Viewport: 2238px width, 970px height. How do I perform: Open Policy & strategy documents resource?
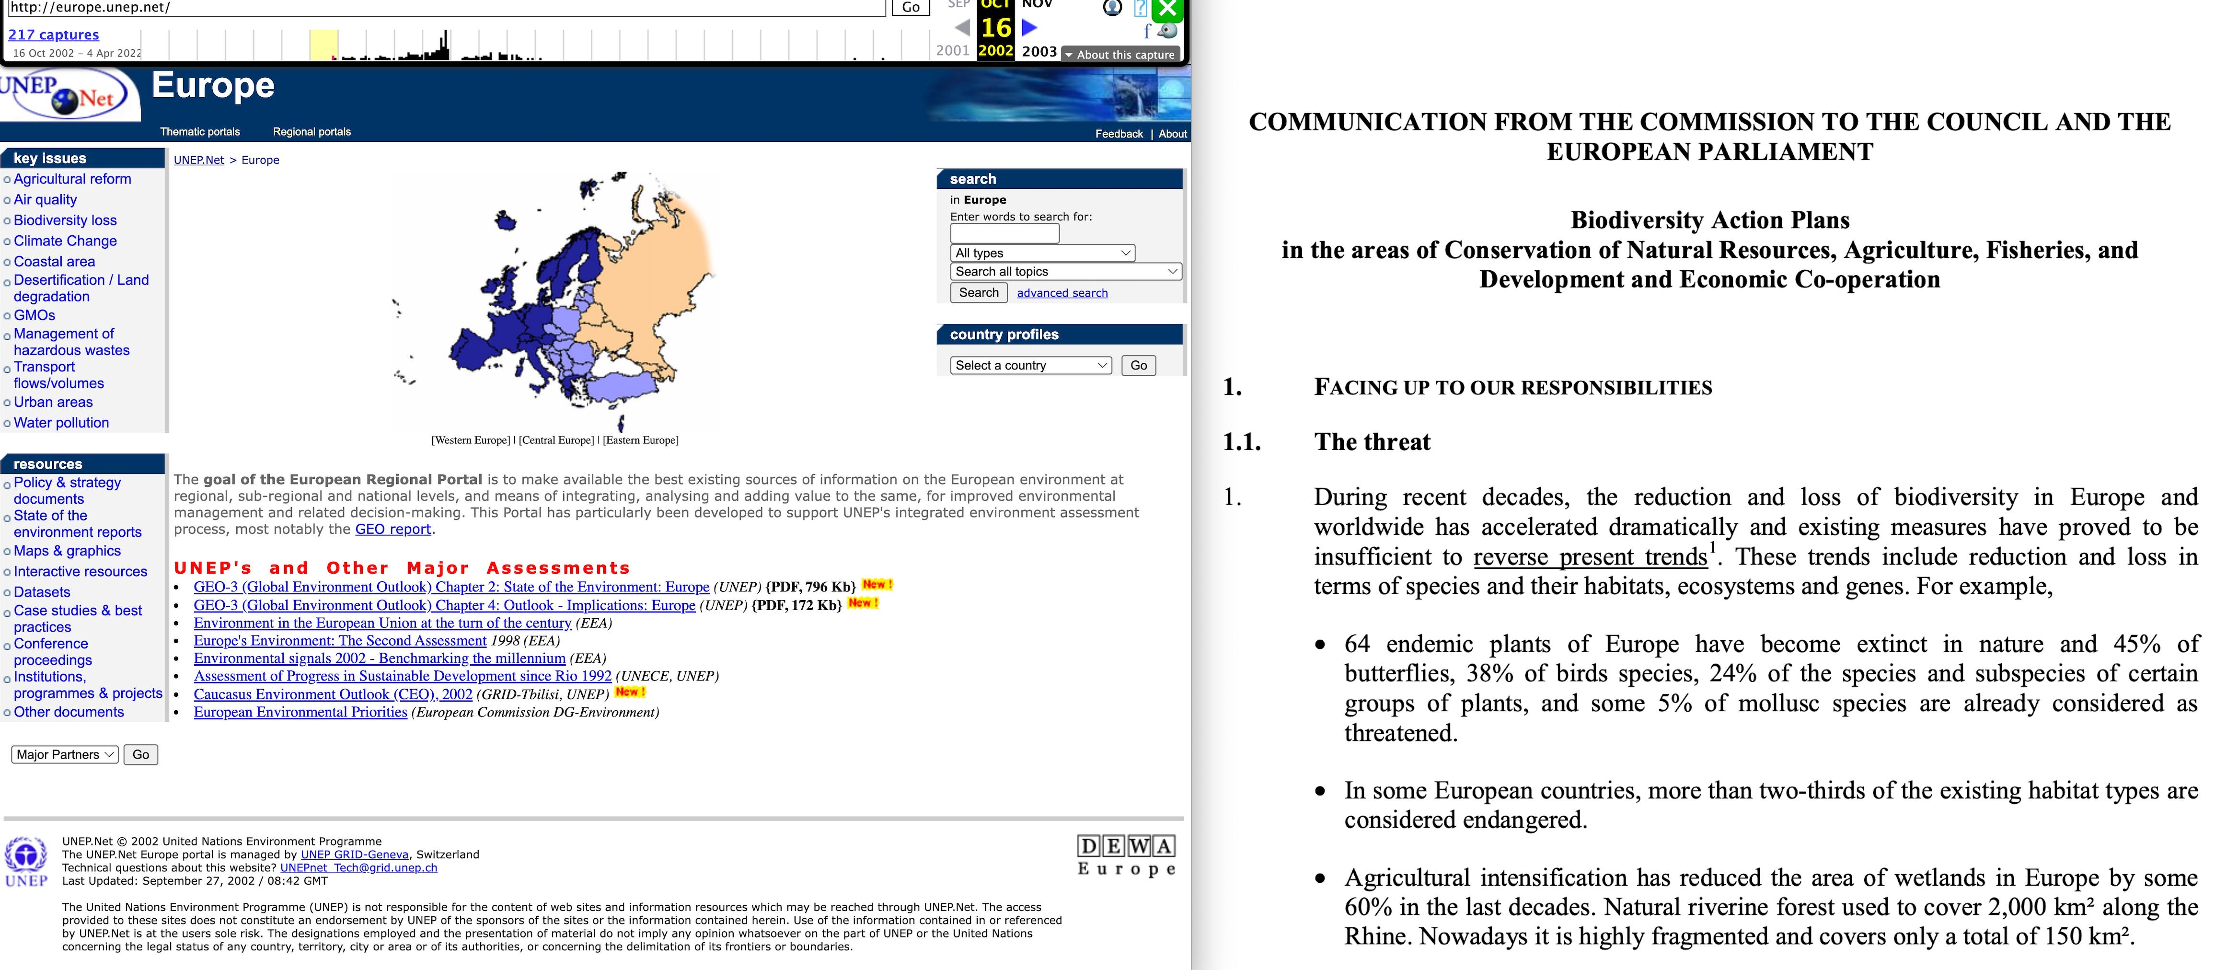pyautogui.click(x=68, y=490)
